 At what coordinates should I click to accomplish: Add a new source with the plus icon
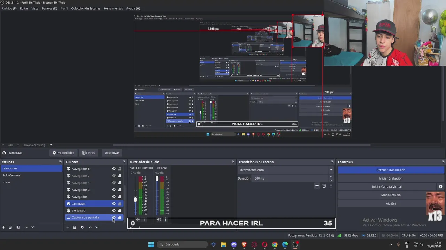68,227
